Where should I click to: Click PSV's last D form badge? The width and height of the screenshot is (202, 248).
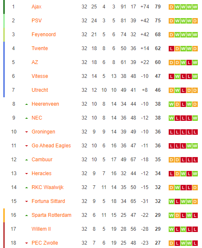click(195, 21)
